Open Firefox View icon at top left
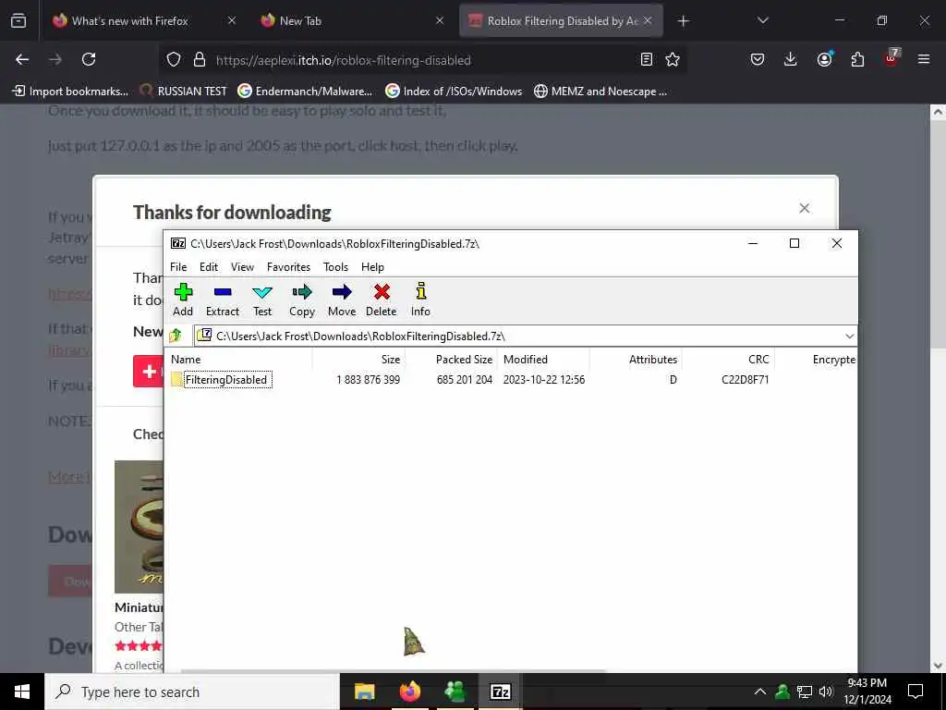The width and height of the screenshot is (946, 710). click(18, 21)
